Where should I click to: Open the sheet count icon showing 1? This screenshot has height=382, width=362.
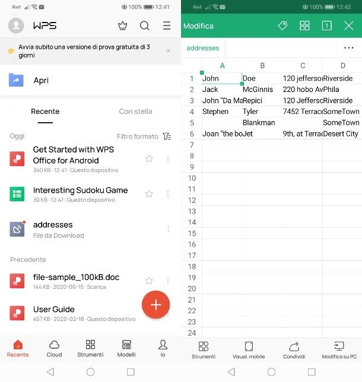click(x=326, y=26)
